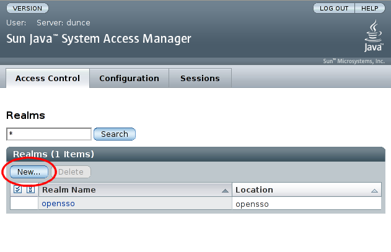Click the deselect all rows icon
391x252 pixels.
click(x=30, y=189)
